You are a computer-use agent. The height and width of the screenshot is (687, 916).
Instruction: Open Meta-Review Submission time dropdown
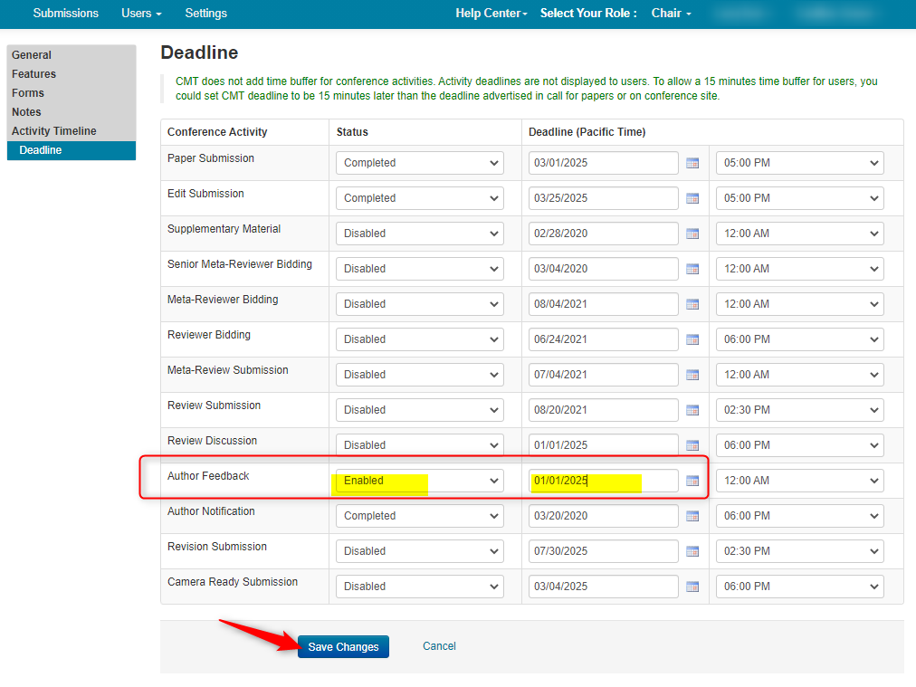800,375
